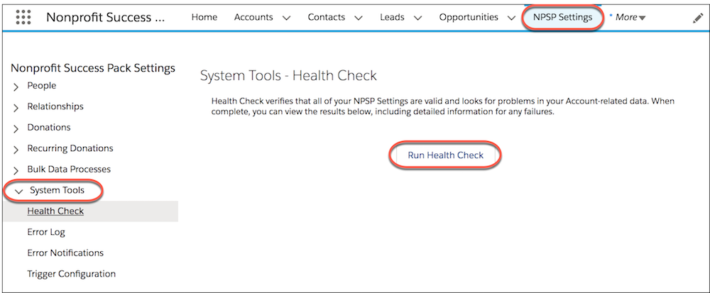The height and width of the screenshot is (293, 710).
Task: Expand the Accounts tab dropdown chevron
Action: (x=285, y=18)
